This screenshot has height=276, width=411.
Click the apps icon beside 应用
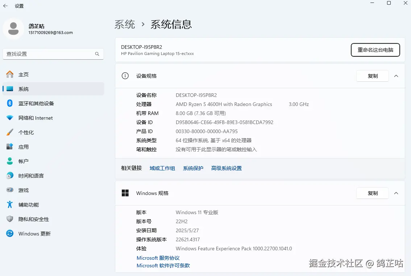click(x=10, y=147)
